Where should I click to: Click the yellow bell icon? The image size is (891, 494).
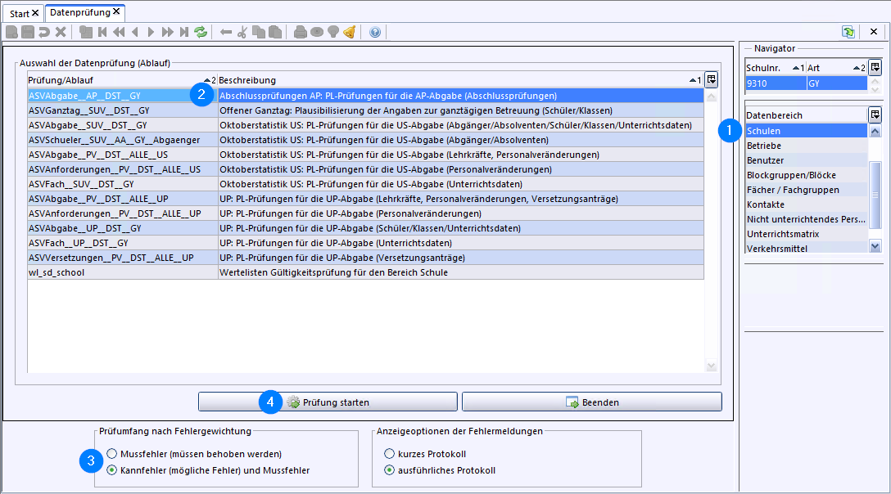click(x=350, y=32)
